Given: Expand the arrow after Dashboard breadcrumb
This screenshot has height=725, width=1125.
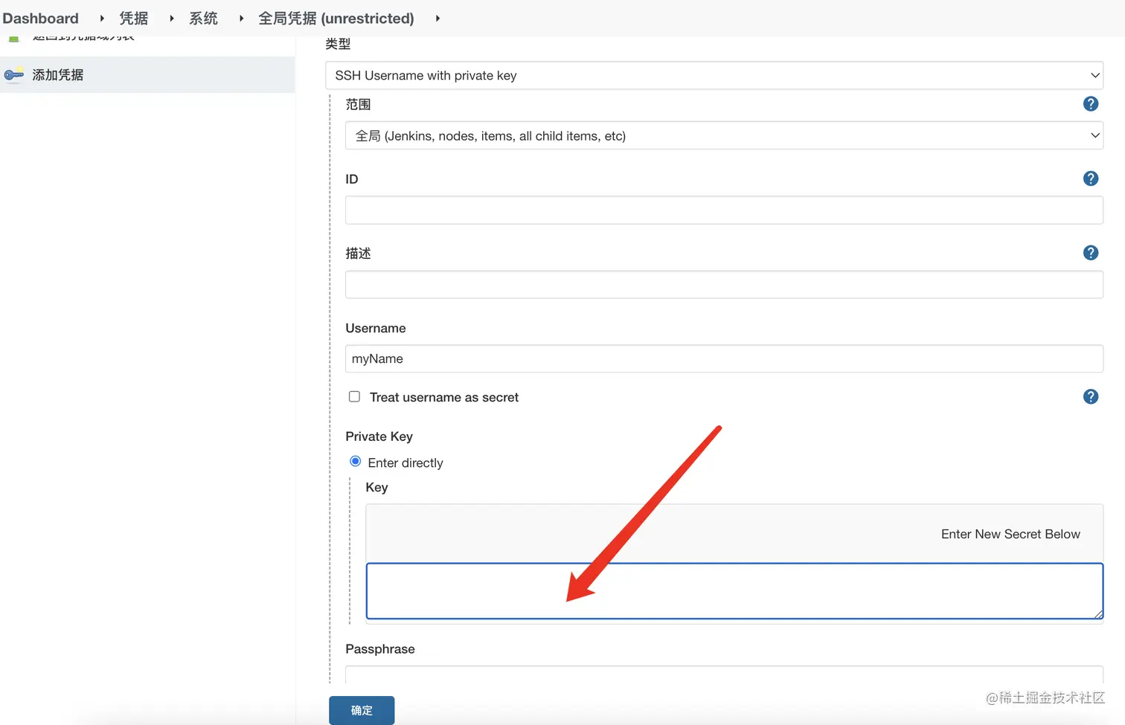Looking at the screenshot, I should point(102,19).
